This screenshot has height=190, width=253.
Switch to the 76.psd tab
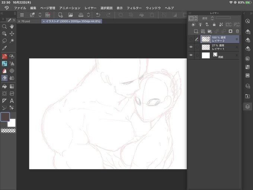point(25,21)
